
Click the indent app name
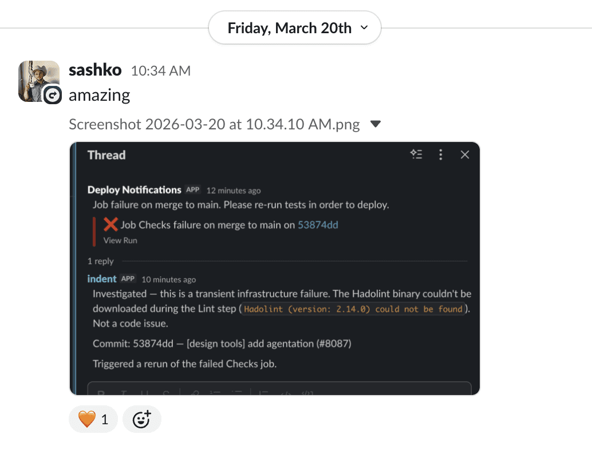point(101,279)
